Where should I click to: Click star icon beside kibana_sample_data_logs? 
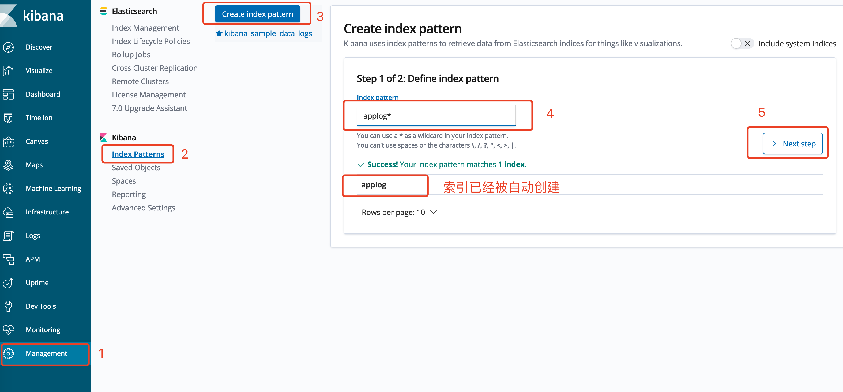pos(219,33)
